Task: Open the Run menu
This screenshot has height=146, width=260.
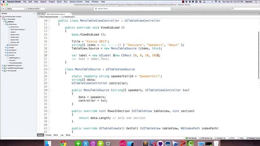Action: (x=65, y=2)
